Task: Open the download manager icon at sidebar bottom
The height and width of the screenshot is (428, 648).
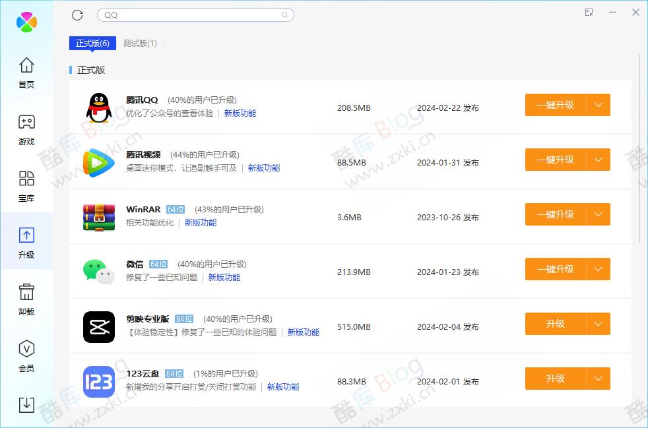Action: [26, 406]
